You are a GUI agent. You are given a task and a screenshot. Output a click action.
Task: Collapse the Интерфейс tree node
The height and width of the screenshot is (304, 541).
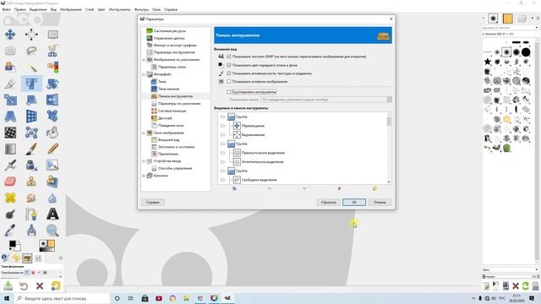coord(144,74)
